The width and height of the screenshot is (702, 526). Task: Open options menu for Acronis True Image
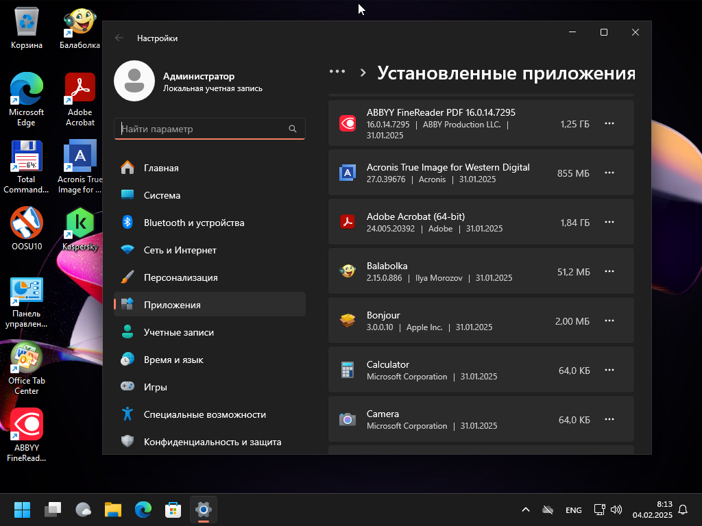pos(609,173)
